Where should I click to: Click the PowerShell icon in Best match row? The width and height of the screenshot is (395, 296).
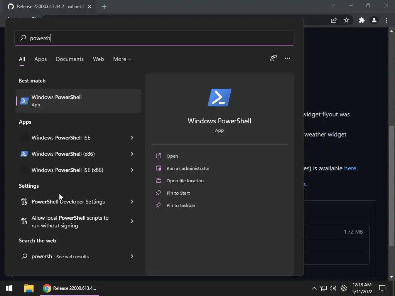[x=24, y=101]
